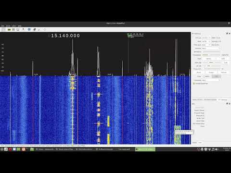Click the Pandapter/Waterfall split slider
The image size is (231, 173).
click(211, 55)
